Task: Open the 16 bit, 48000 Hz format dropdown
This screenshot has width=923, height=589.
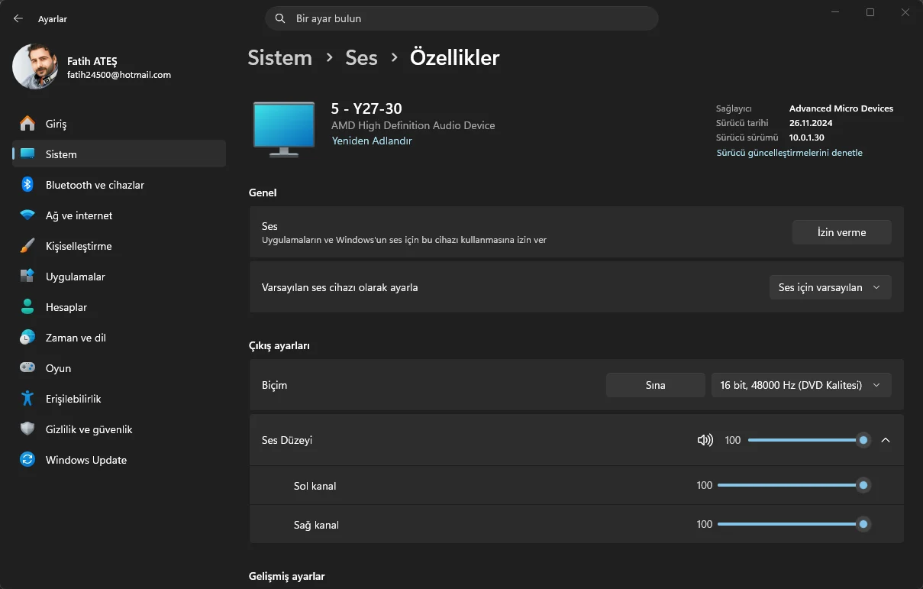Action: click(801, 385)
